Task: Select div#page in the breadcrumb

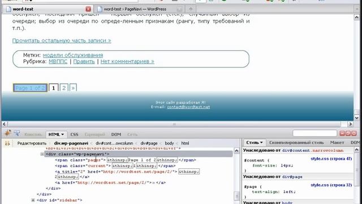Action: (x=149, y=143)
